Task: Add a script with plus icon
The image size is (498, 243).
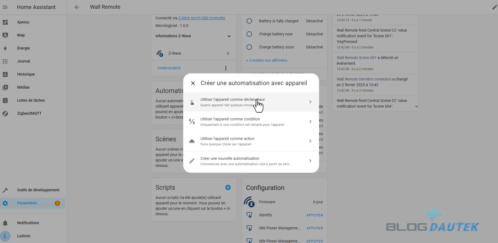Action: tap(228, 188)
